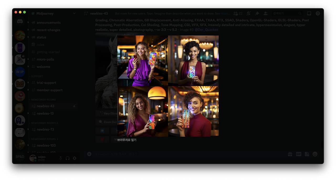The width and height of the screenshot is (336, 180).
Task: Open the South Field server icon
Action: coord(20,84)
